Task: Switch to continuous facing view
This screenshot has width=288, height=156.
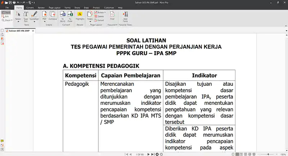Action: 246,154
